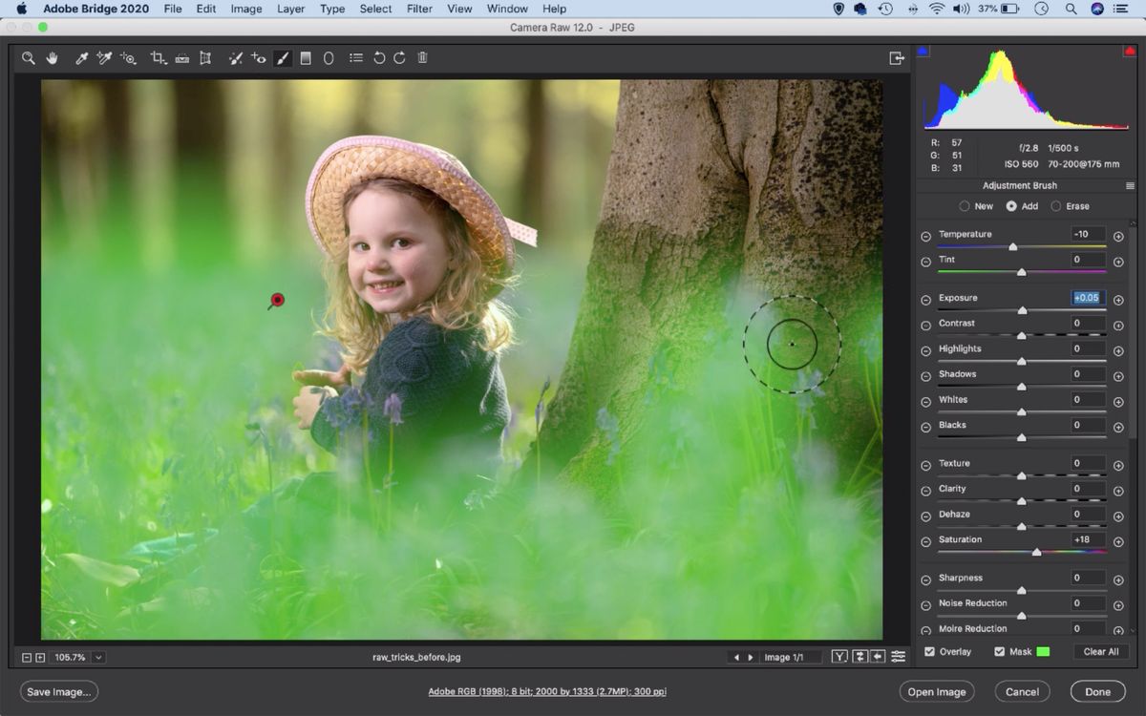Go to next image arrow
Screen dimensions: 1146x716
click(751, 658)
